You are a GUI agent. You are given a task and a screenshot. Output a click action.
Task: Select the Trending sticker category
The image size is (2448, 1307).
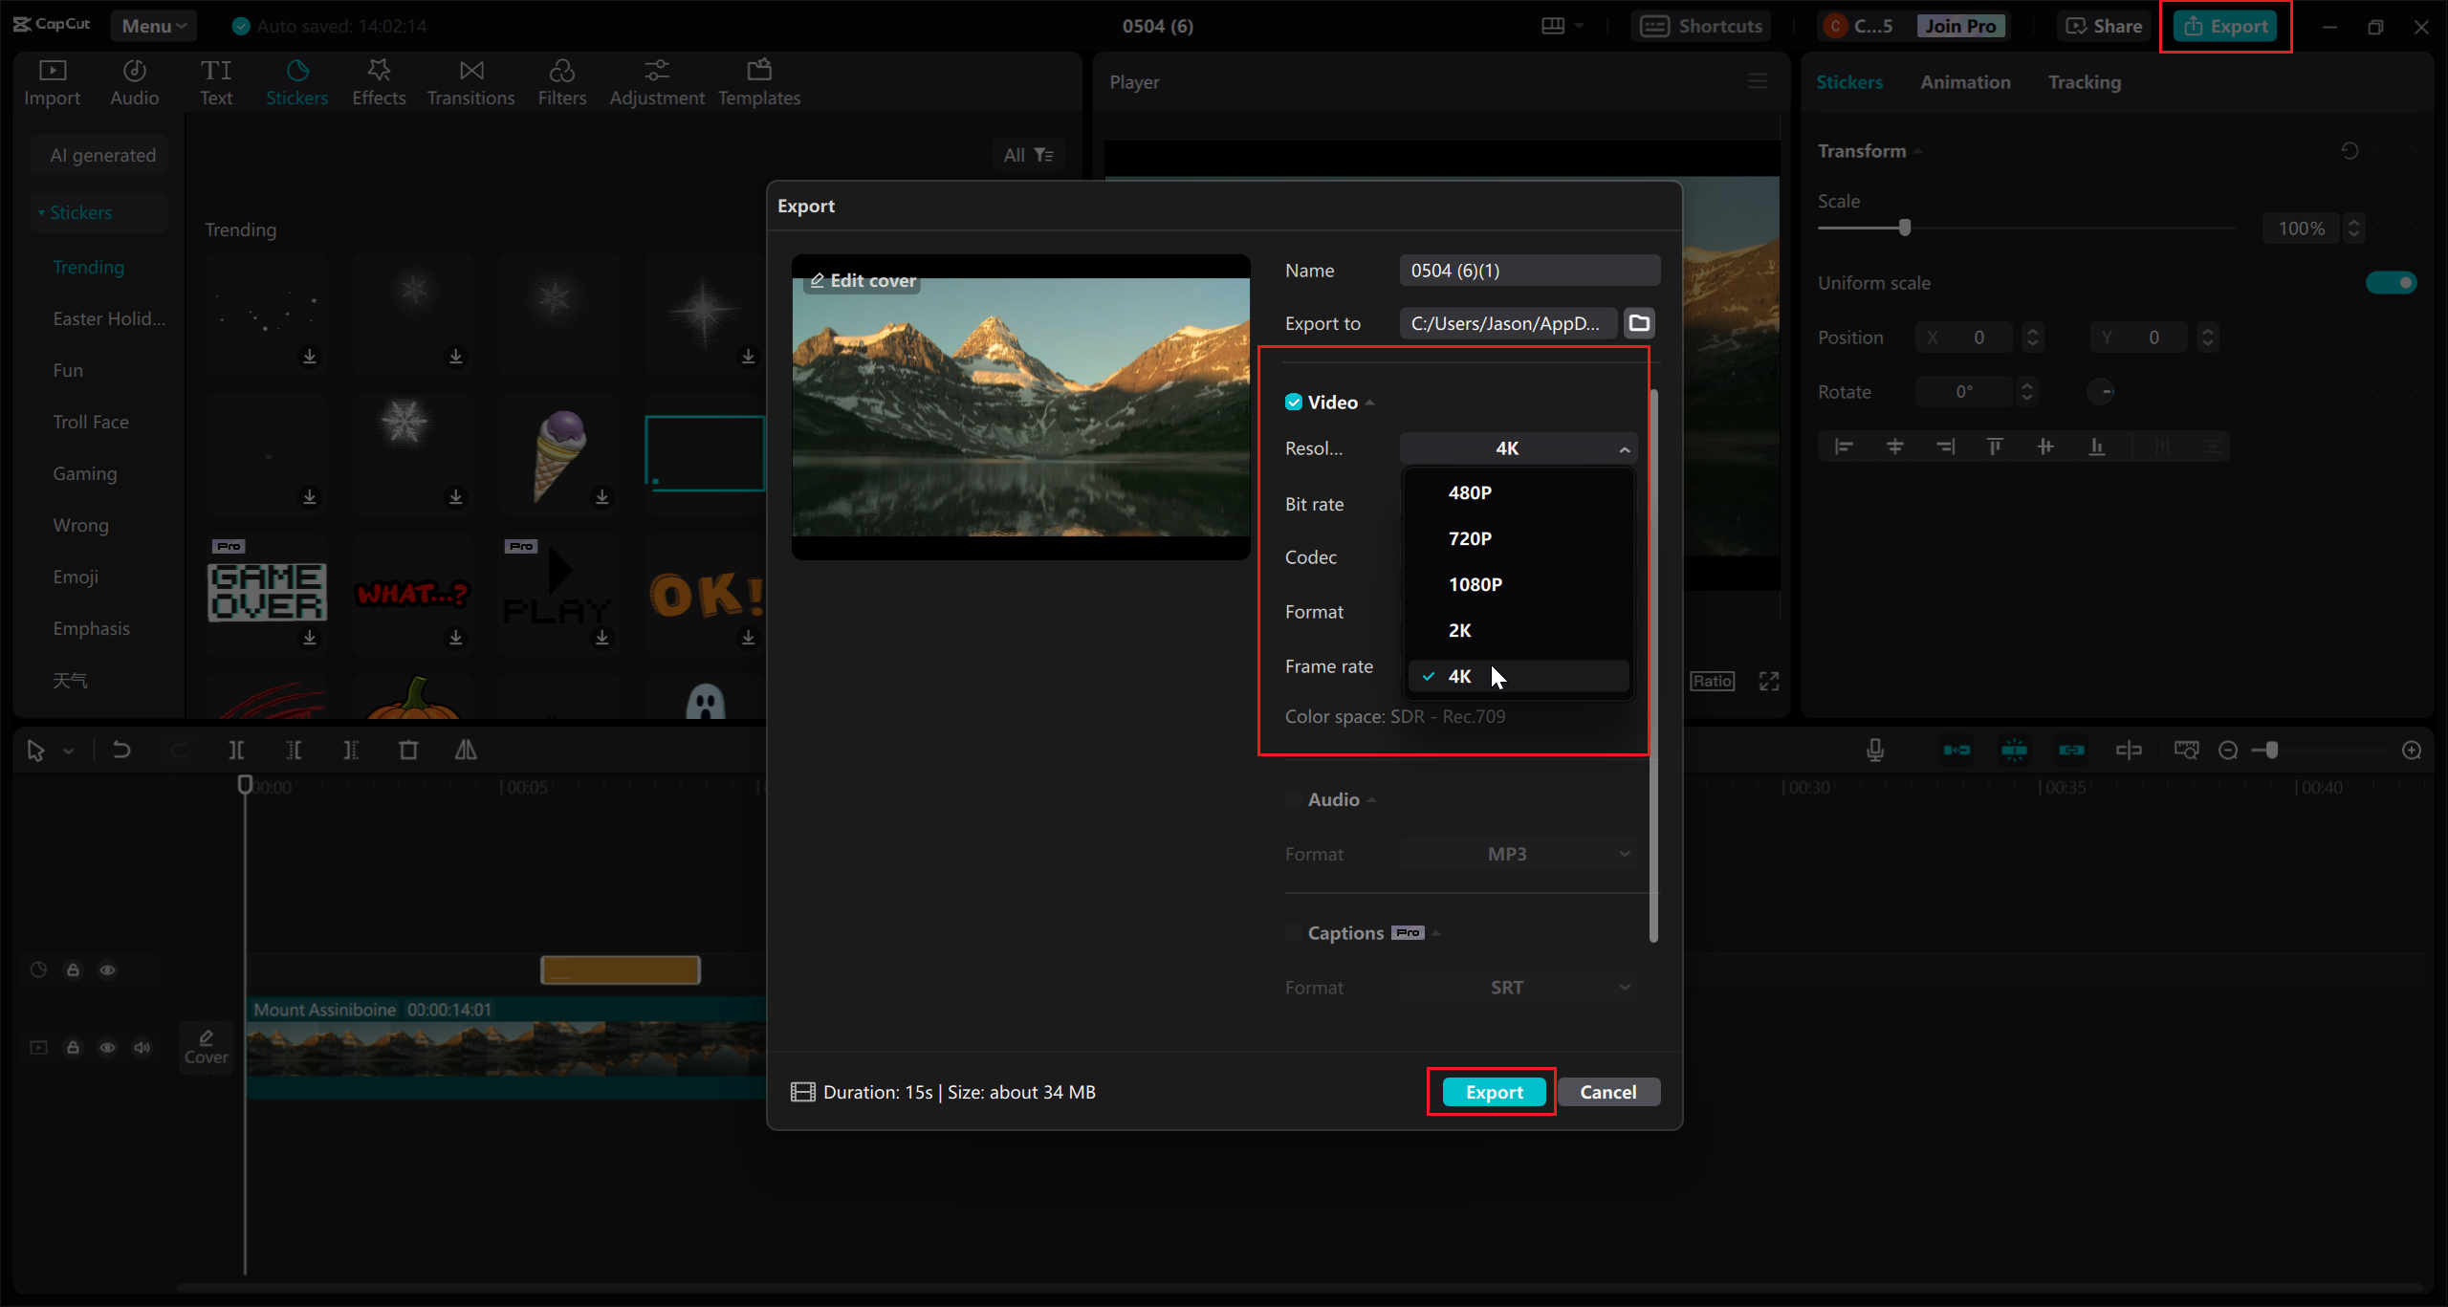click(x=89, y=267)
